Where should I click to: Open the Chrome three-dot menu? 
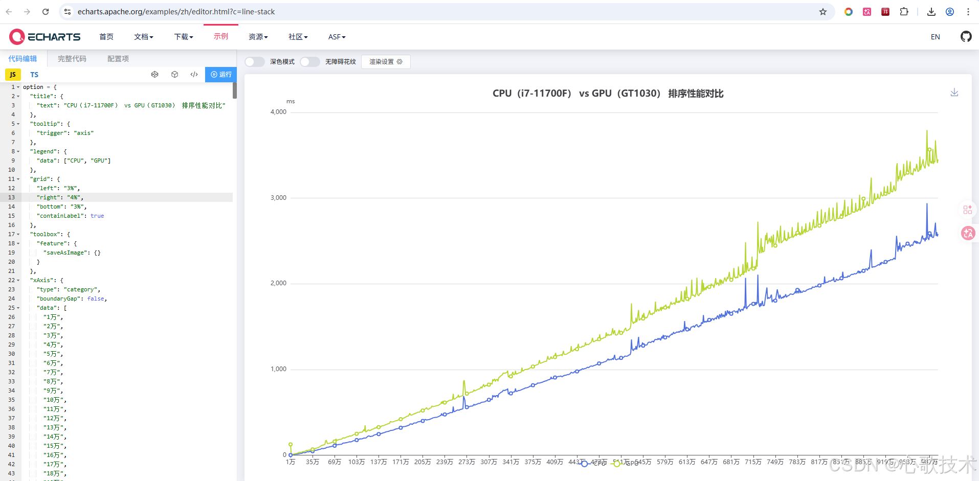coord(968,12)
